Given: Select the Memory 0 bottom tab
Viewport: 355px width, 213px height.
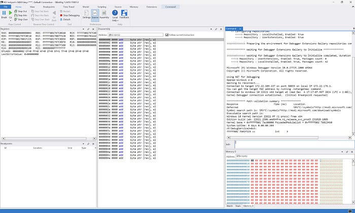Looking at the screenshot, I should point(248,206).
